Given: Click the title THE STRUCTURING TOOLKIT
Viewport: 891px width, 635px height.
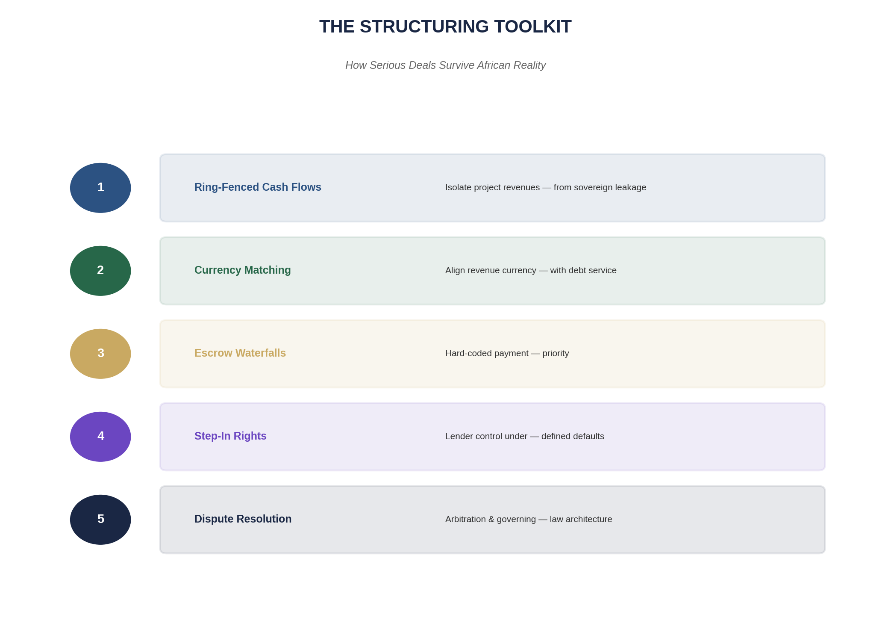Looking at the screenshot, I should click(445, 26).
